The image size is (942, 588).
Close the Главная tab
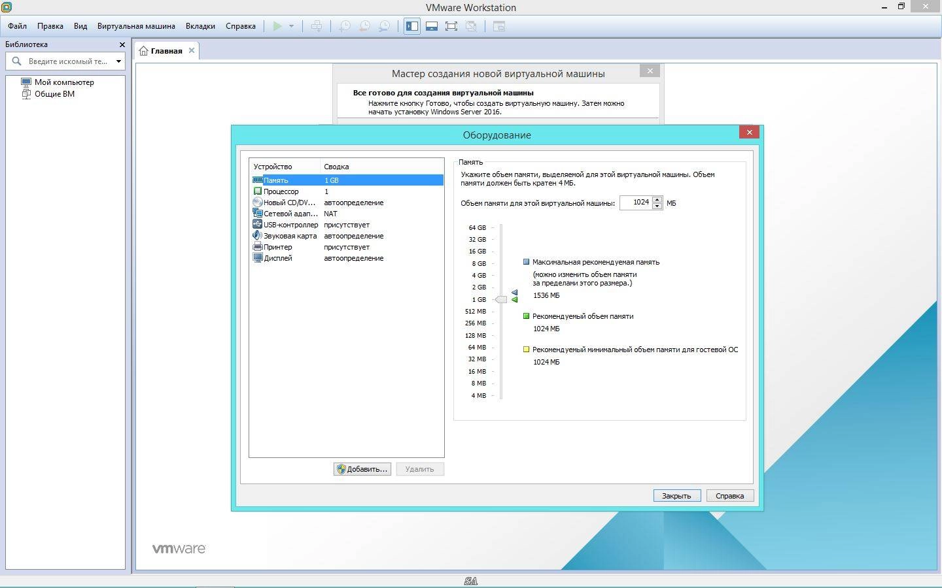(192, 50)
